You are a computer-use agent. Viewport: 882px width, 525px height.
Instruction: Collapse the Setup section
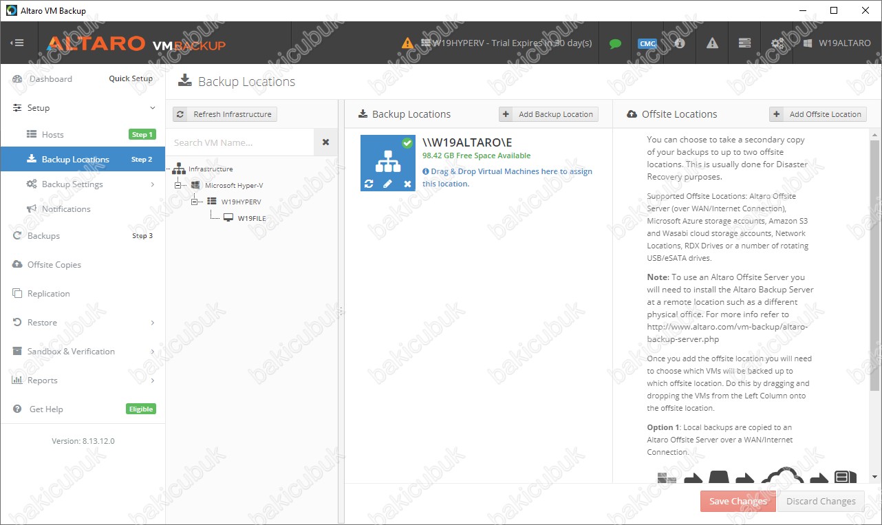pyautogui.click(x=153, y=108)
